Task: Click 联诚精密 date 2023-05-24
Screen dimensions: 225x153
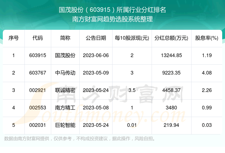Action: 96,90
